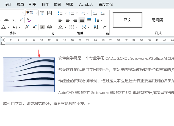
Task: Click the enclosed character icon
Action: click(x=49, y=27)
